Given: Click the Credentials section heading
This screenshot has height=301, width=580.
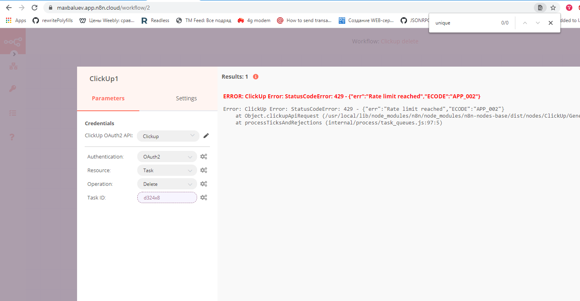Looking at the screenshot, I should (100, 123).
